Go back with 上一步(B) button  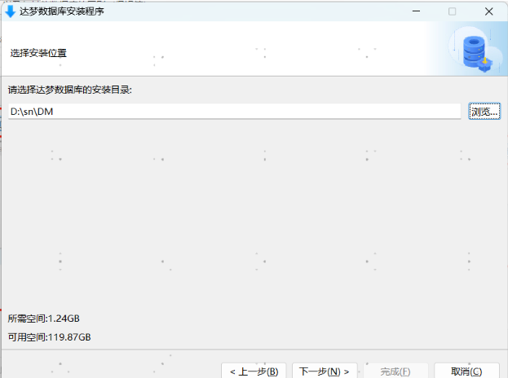click(254, 371)
